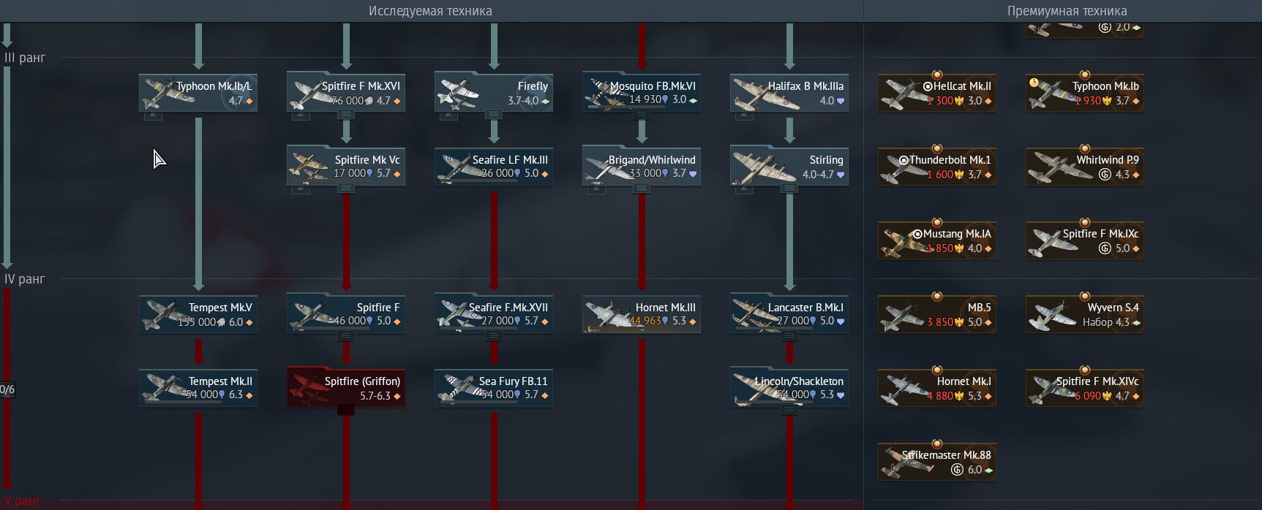This screenshot has height=510, width=1262.
Task: Select the premium Hellcat Mk.II card
Action: click(937, 93)
